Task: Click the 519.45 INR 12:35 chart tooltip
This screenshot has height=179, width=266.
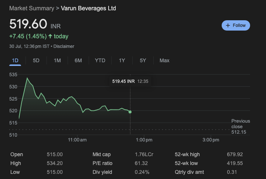Action: tap(130, 81)
